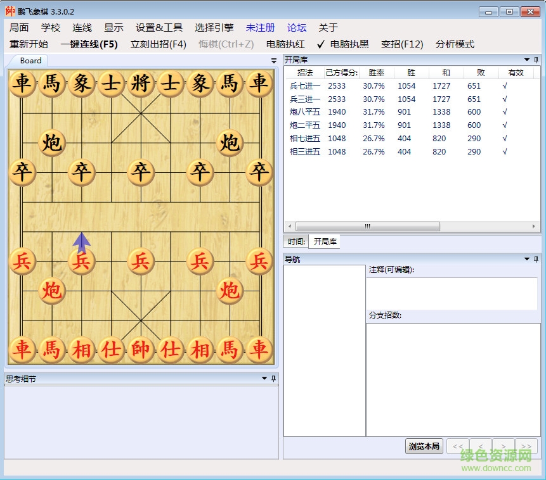Pin the 导航 panel with its pin icon
This screenshot has height=480, width=546.
(x=536, y=258)
